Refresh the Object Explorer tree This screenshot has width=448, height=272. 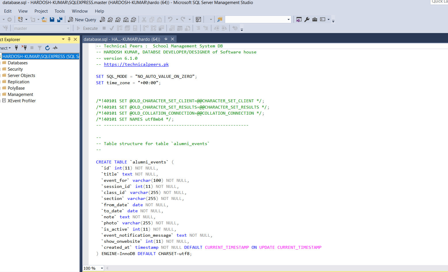pos(47,48)
